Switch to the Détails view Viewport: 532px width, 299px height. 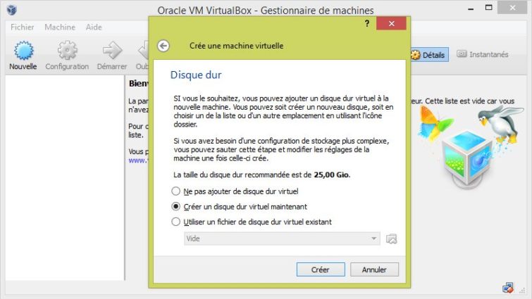[x=429, y=55]
